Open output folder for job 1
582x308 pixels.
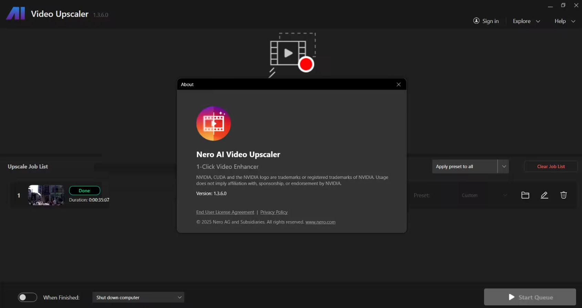525,195
